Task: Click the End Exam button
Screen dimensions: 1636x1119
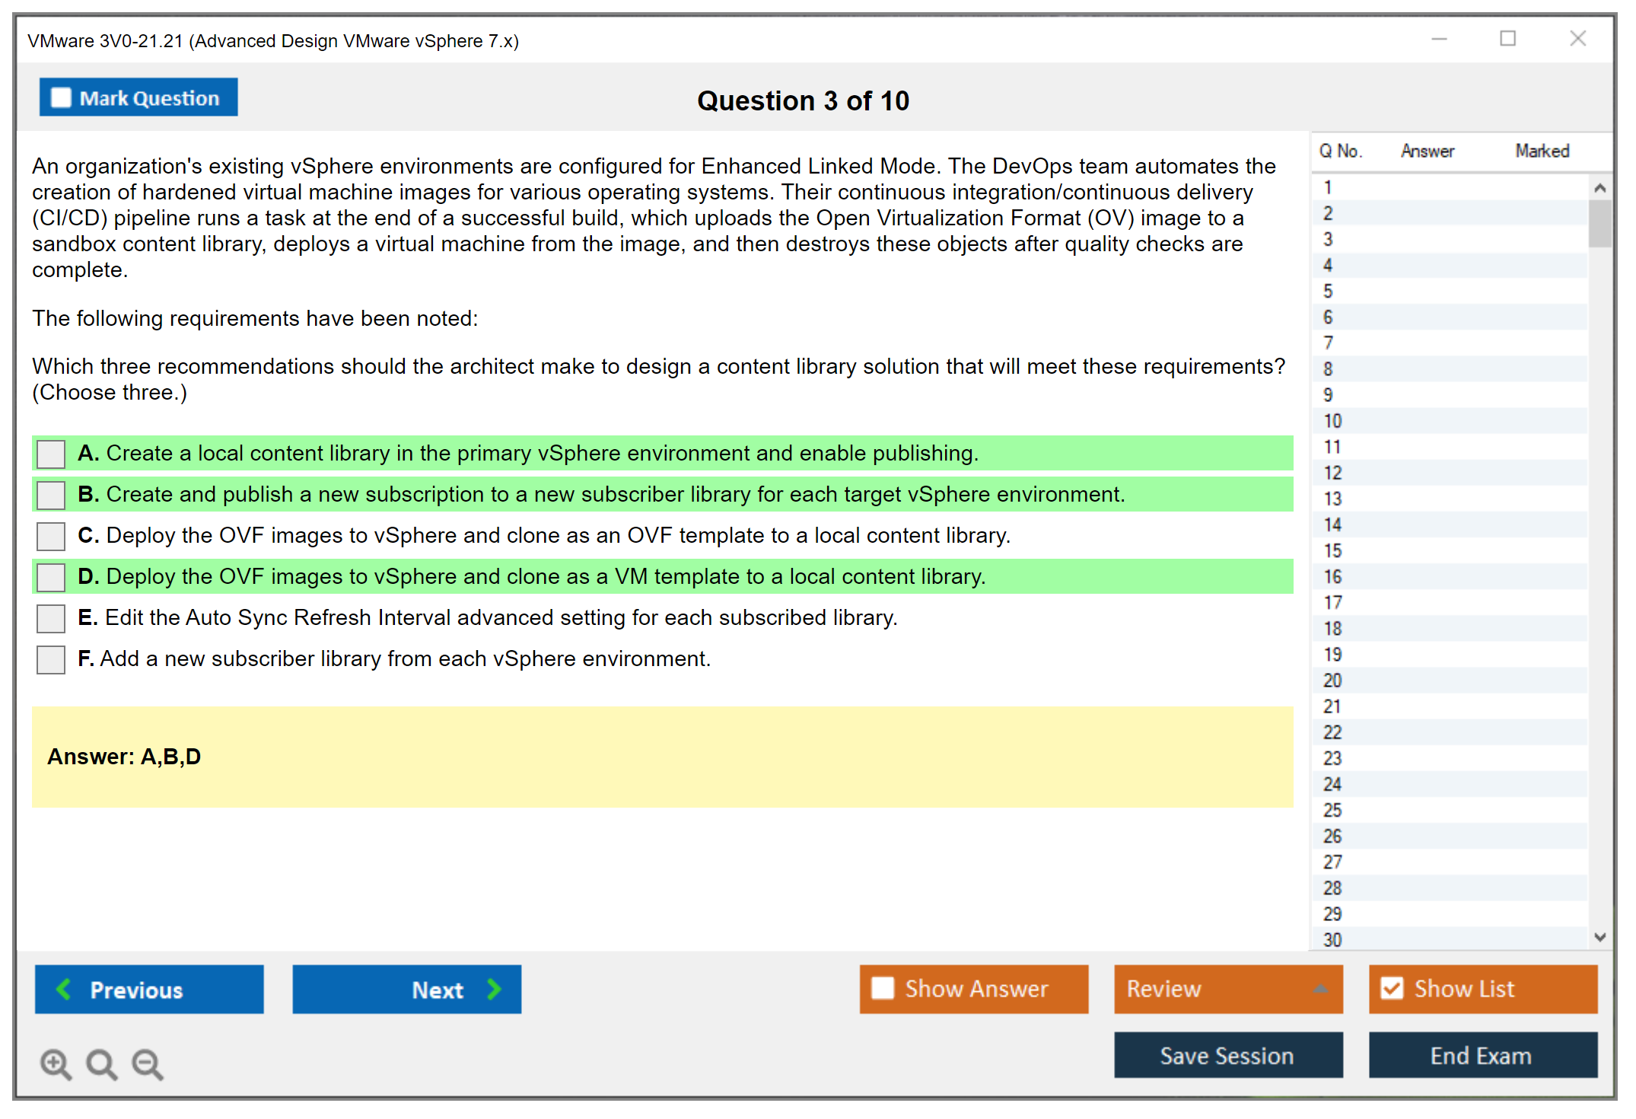Action: [1482, 1055]
